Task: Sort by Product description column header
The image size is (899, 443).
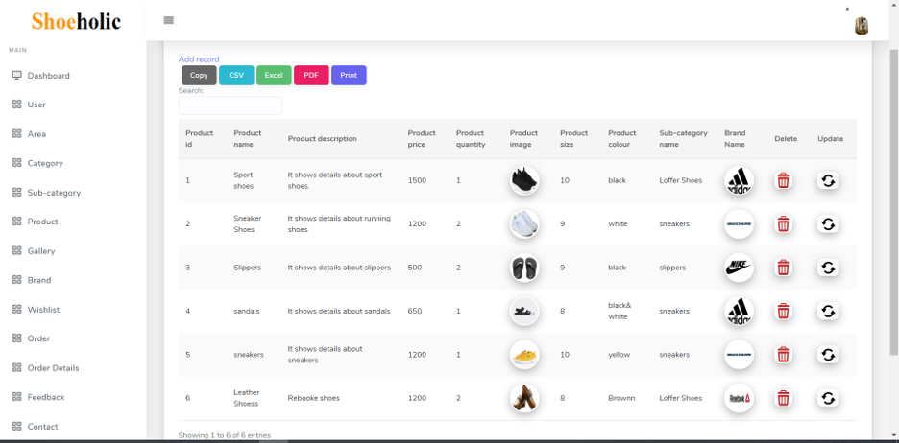Action: (322, 138)
